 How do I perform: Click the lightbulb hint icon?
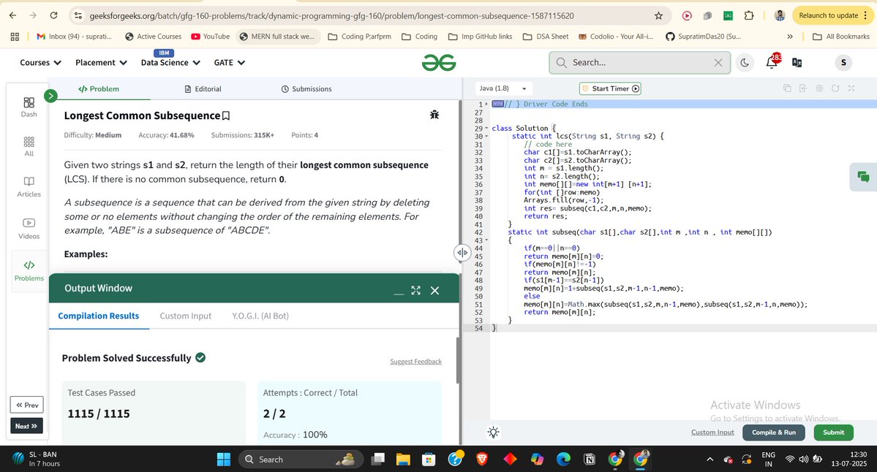pos(493,433)
